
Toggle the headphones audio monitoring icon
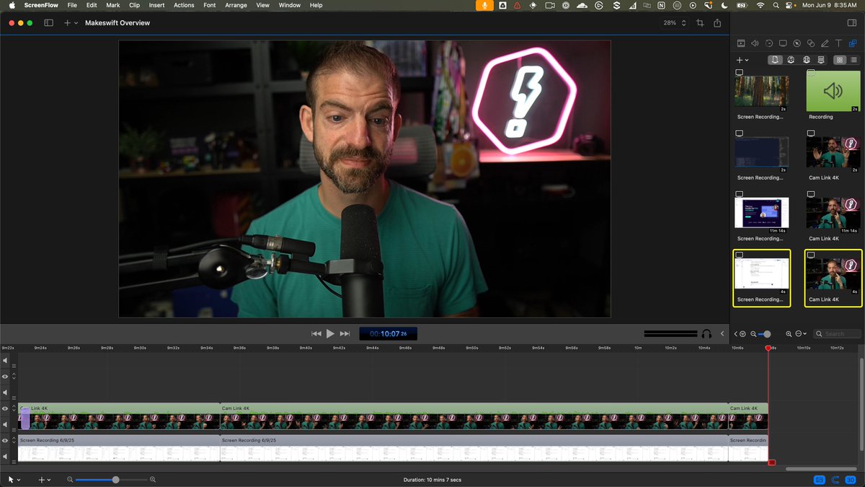tap(706, 334)
